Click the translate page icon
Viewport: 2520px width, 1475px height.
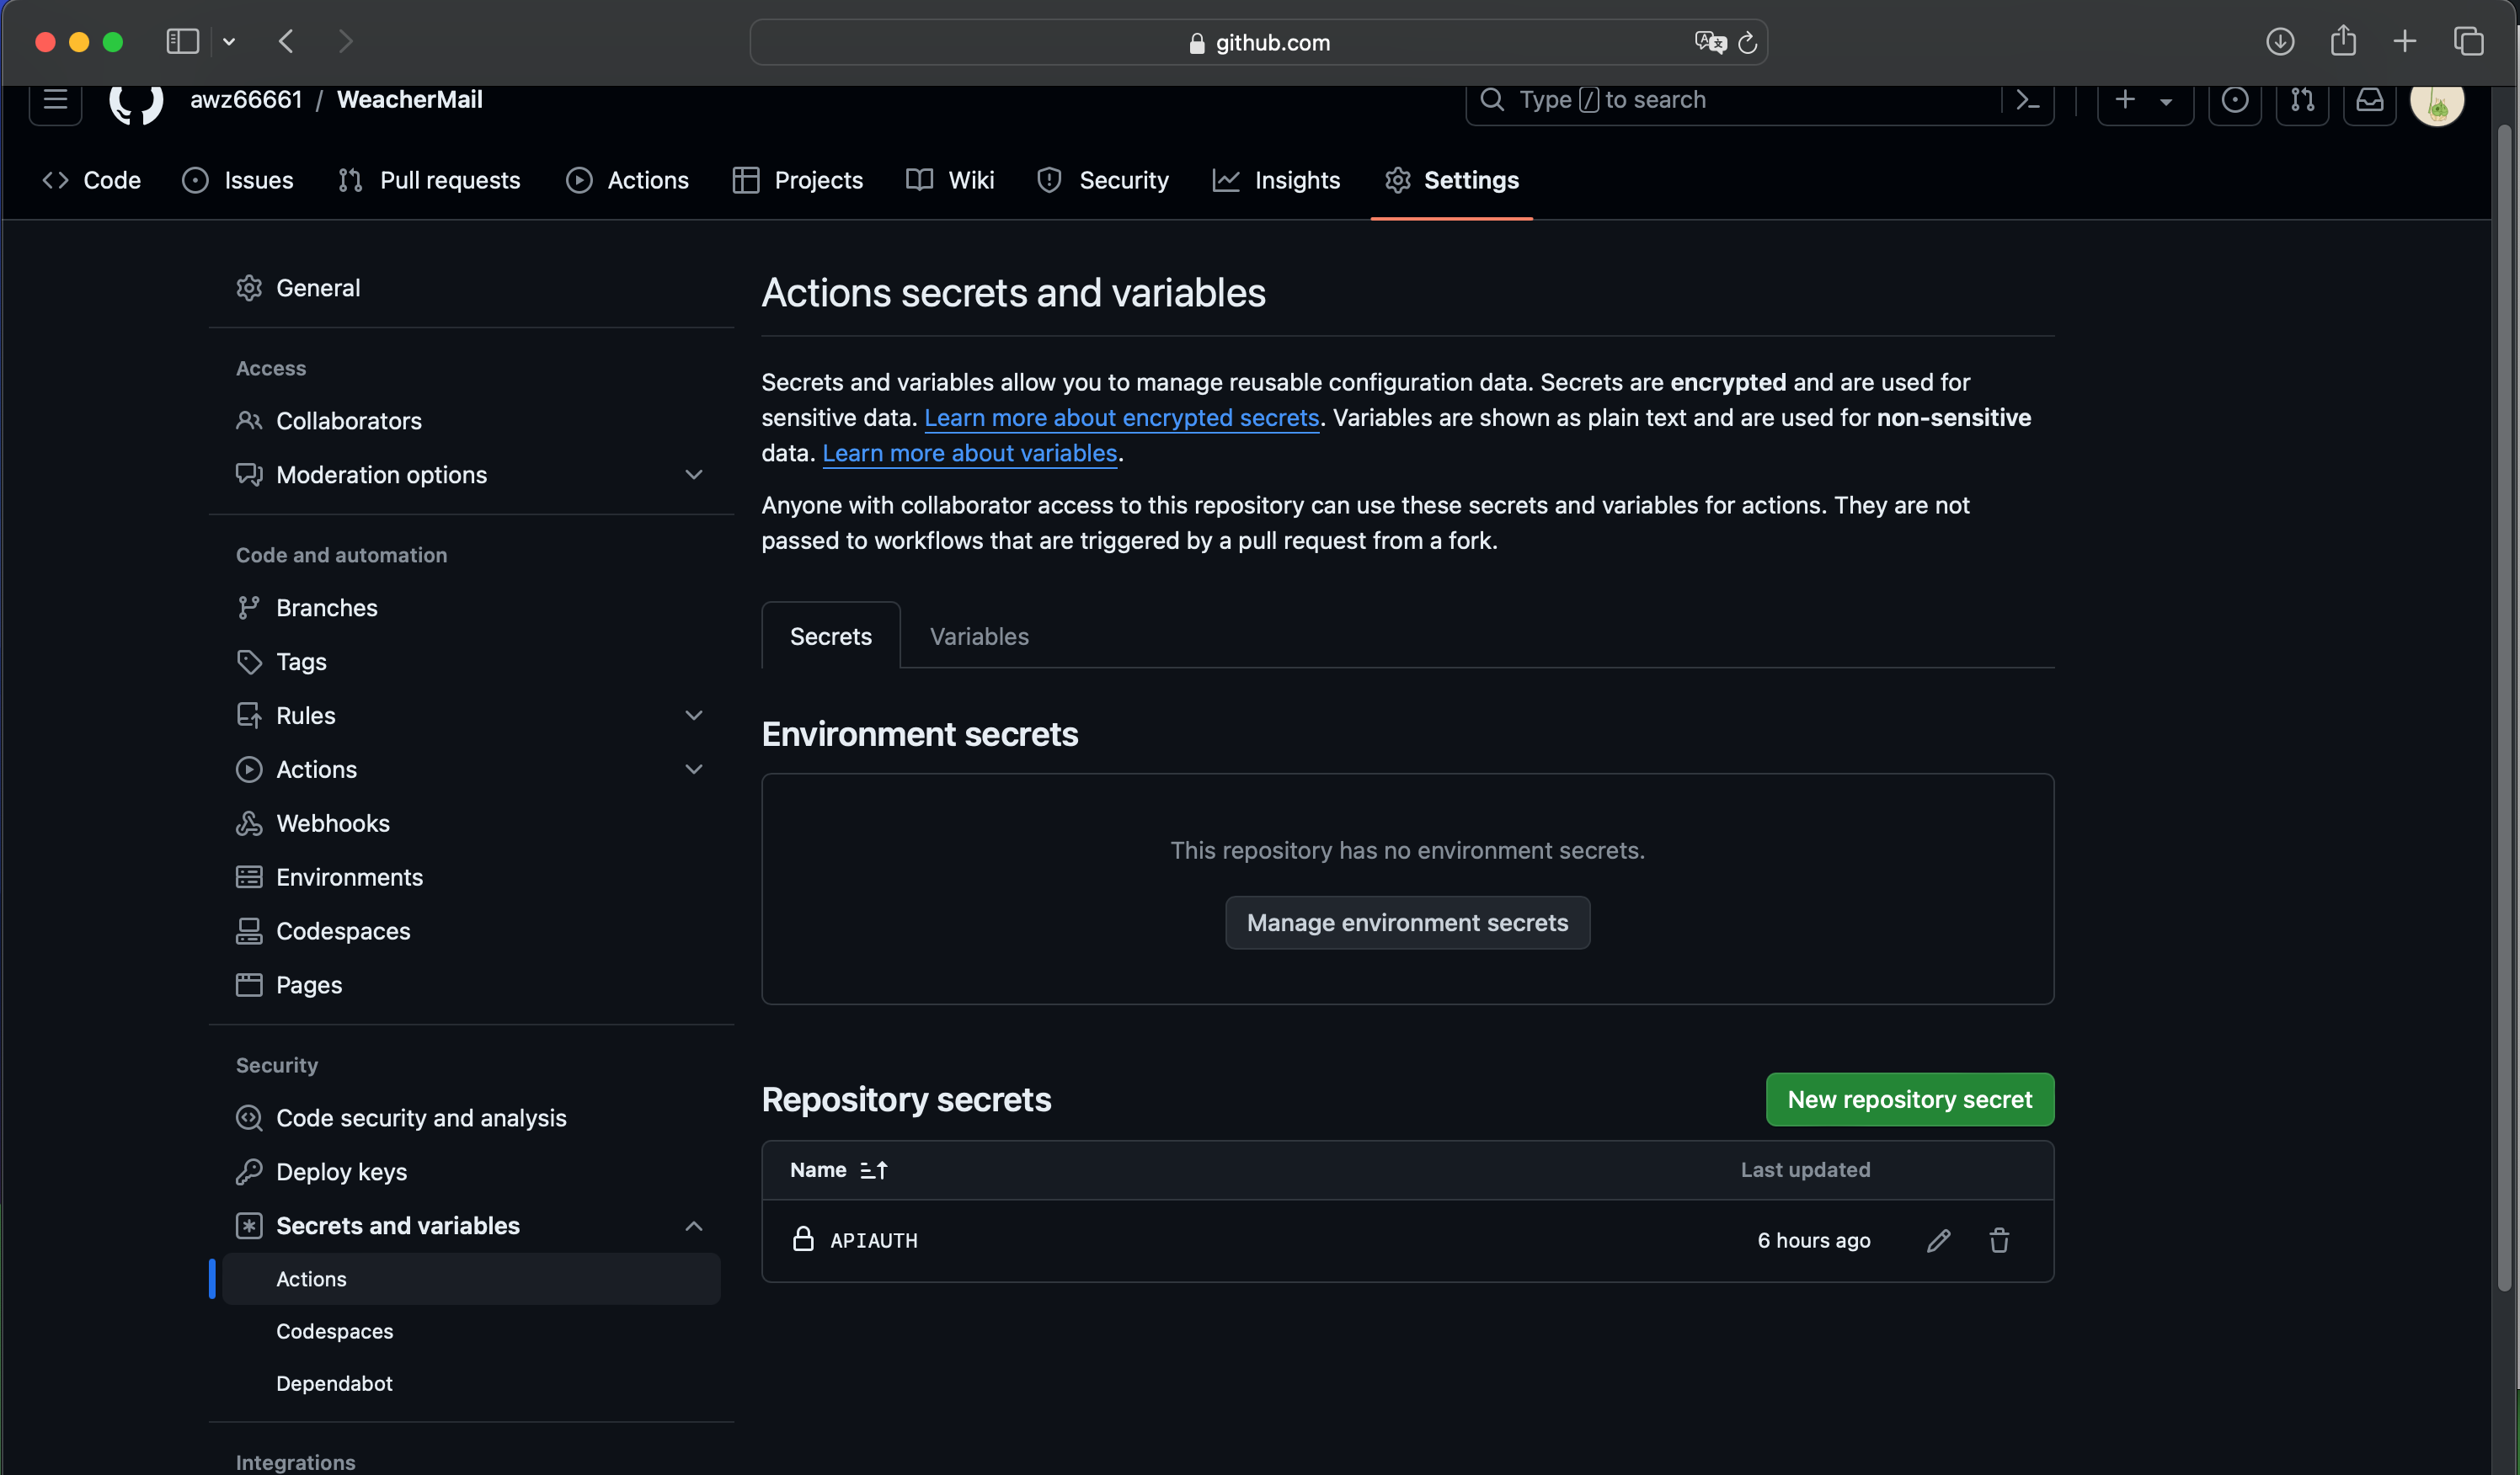pyautogui.click(x=1710, y=42)
